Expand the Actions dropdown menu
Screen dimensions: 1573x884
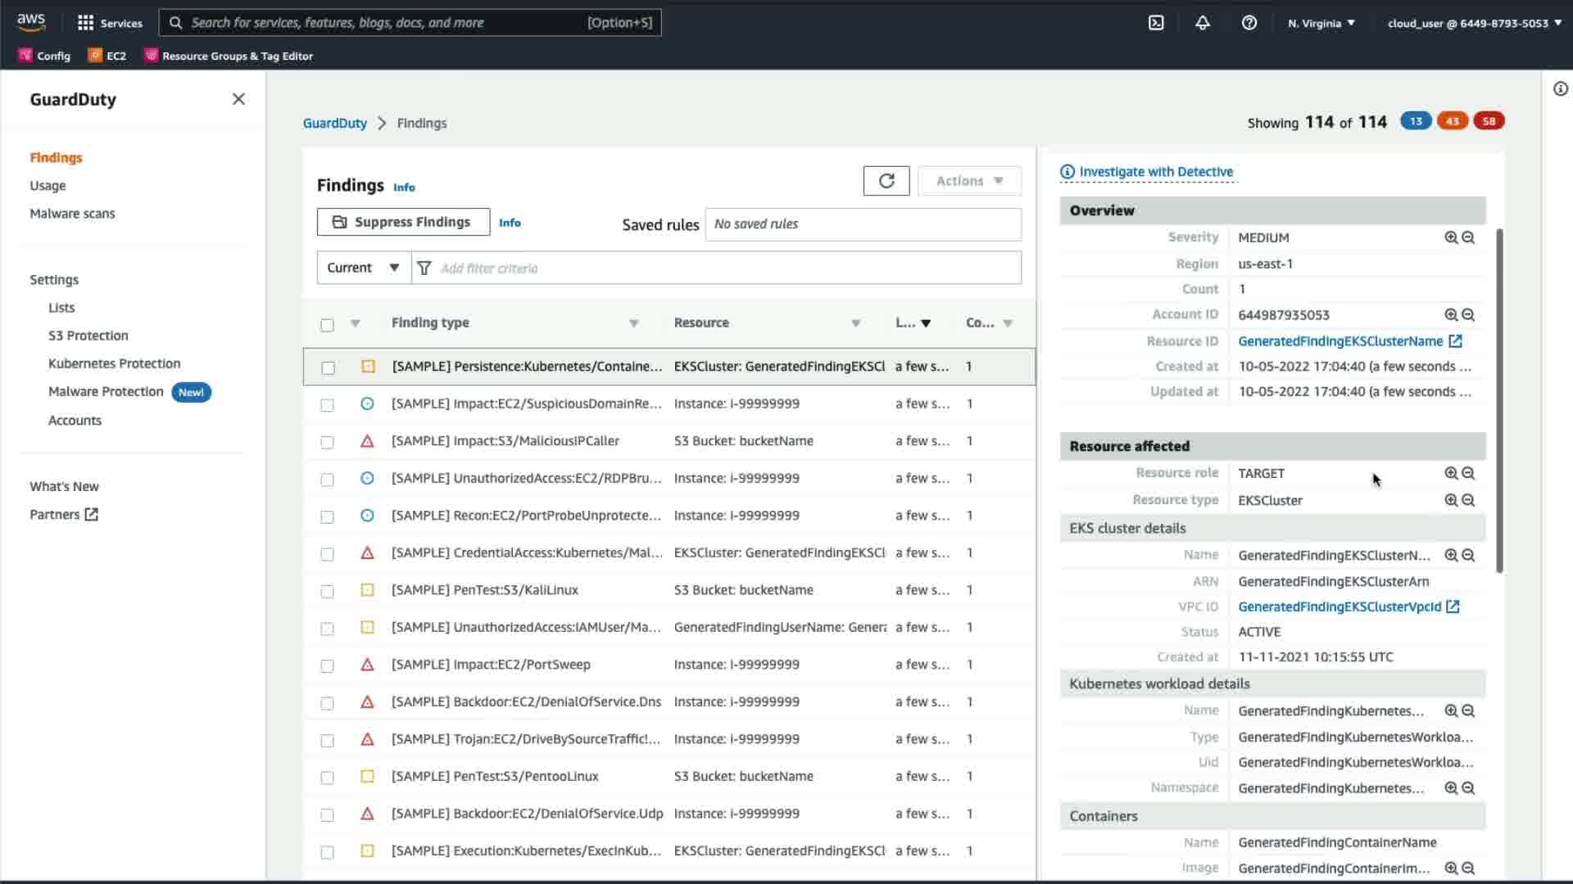[x=969, y=181]
